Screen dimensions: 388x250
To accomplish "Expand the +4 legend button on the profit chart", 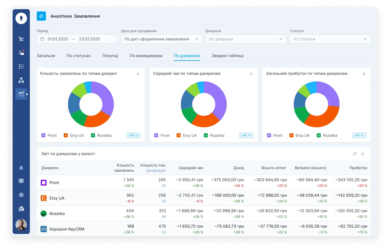I will [359, 135].
